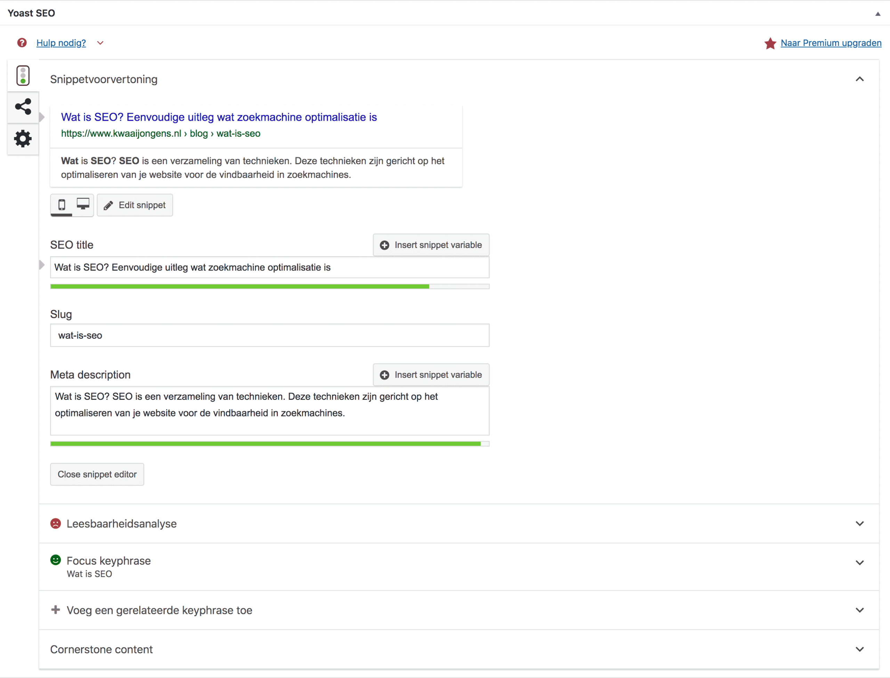The width and height of the screenshot is (890, 678).
Task: Expand the Leesbaarheidsanalyse section
Action: [860, 523]
